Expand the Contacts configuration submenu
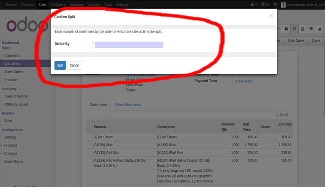The height and width of the screenshot is (187, 325). [2, 153]
